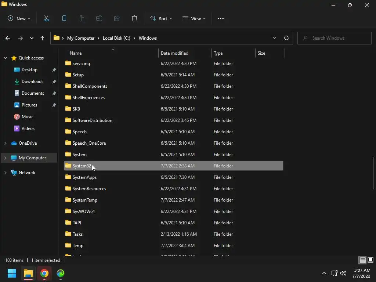Go forward with the right arrow
This screenshot has width=376, height=282.
click(21, 38)
